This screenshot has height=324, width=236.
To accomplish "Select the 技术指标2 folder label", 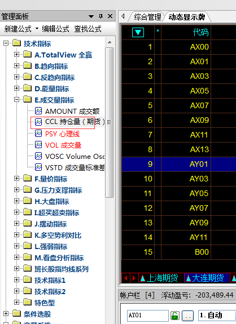I will click(x=50, y=291).
